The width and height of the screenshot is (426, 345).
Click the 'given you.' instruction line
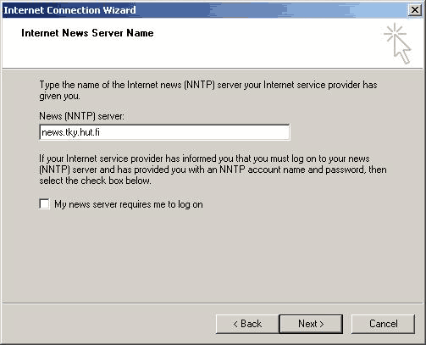[59, 96]
